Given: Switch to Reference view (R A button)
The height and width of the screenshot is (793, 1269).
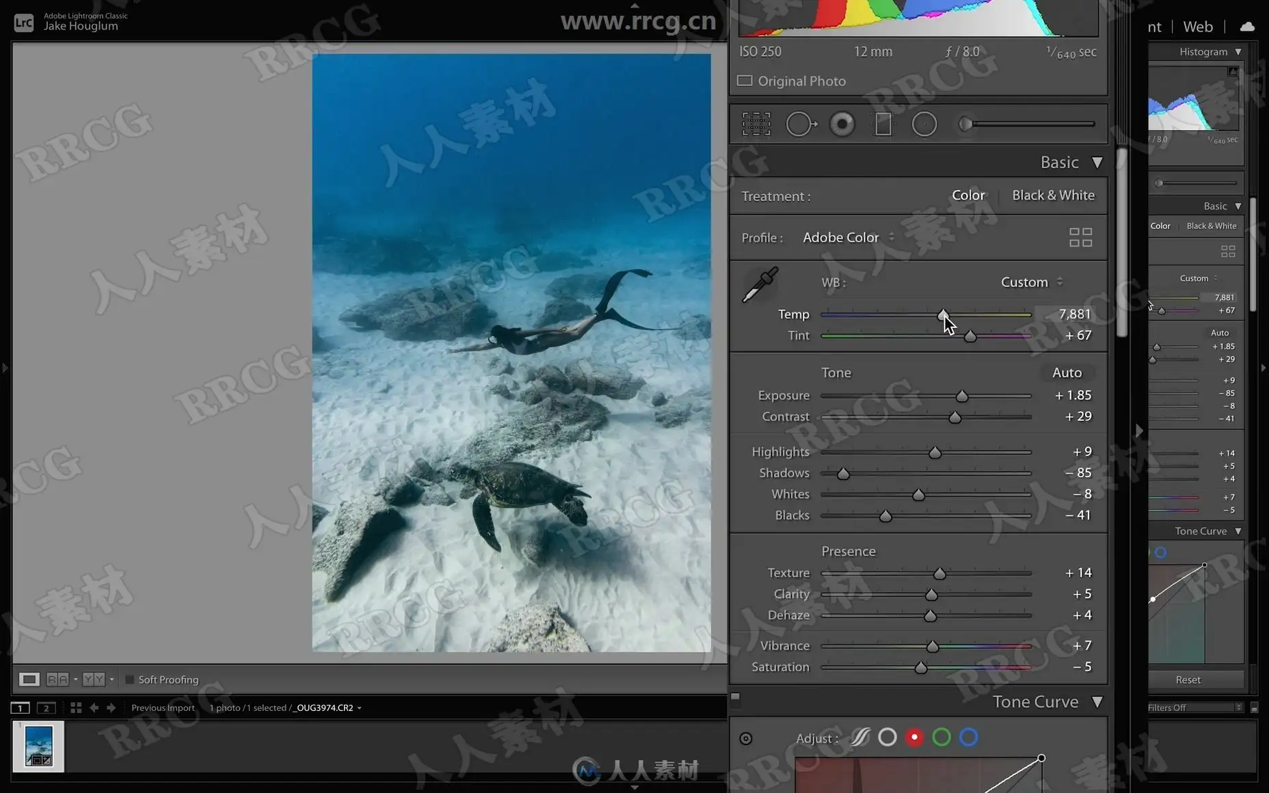Looking at the screenshot, I should 57,680.
